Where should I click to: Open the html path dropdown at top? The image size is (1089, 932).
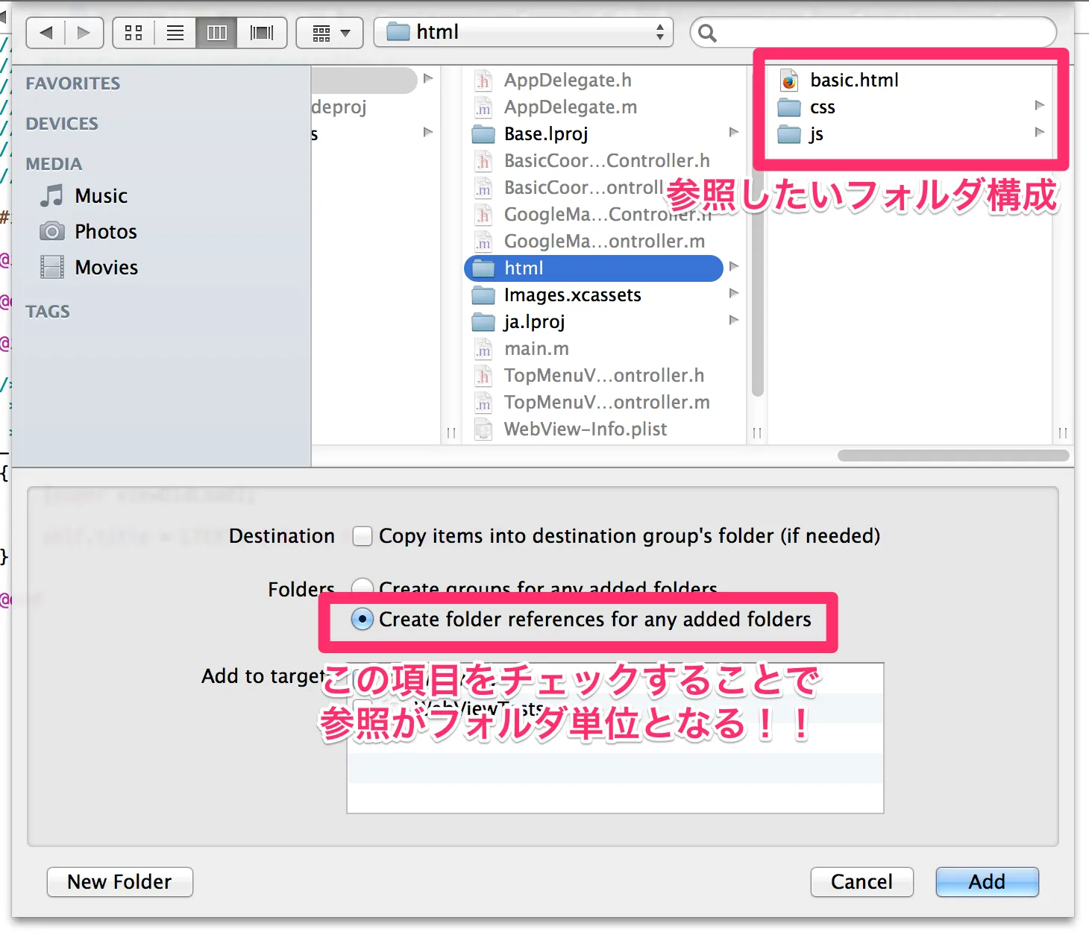[522, 31]
